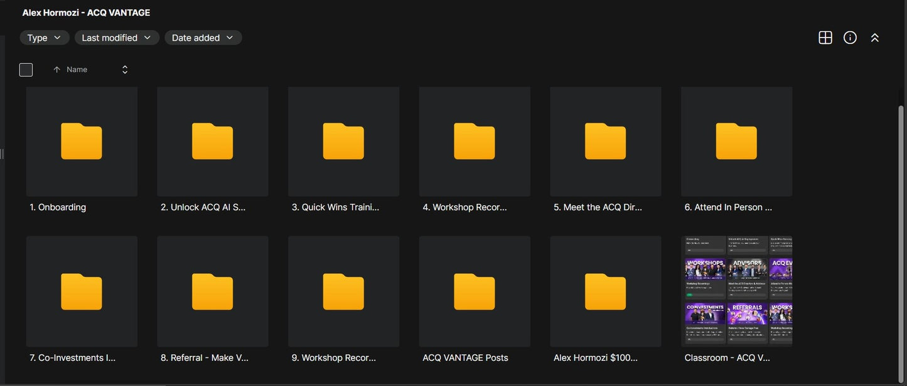
Task: Click the collapse double-chevron icon
Action: coord(874,38)
